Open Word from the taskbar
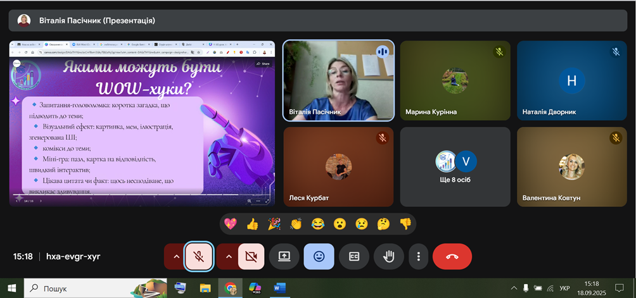Viewport: 636px width, 298px height. tap(280, 289)
